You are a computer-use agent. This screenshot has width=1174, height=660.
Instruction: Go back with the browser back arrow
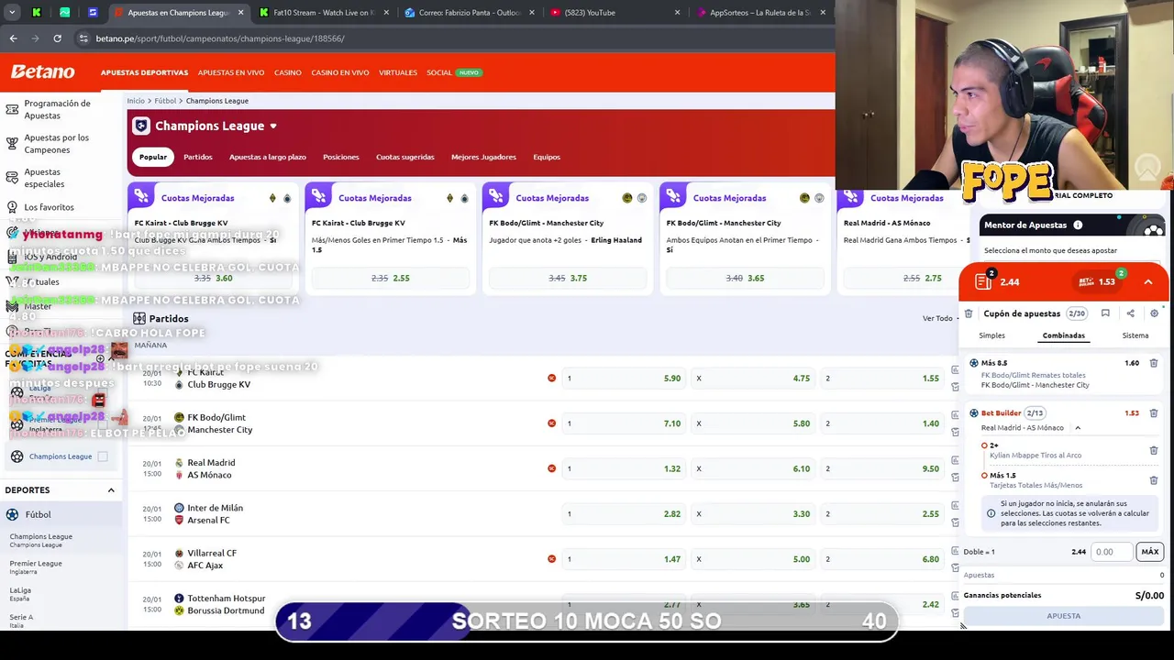pyautogui.click(x=13, y=38)
